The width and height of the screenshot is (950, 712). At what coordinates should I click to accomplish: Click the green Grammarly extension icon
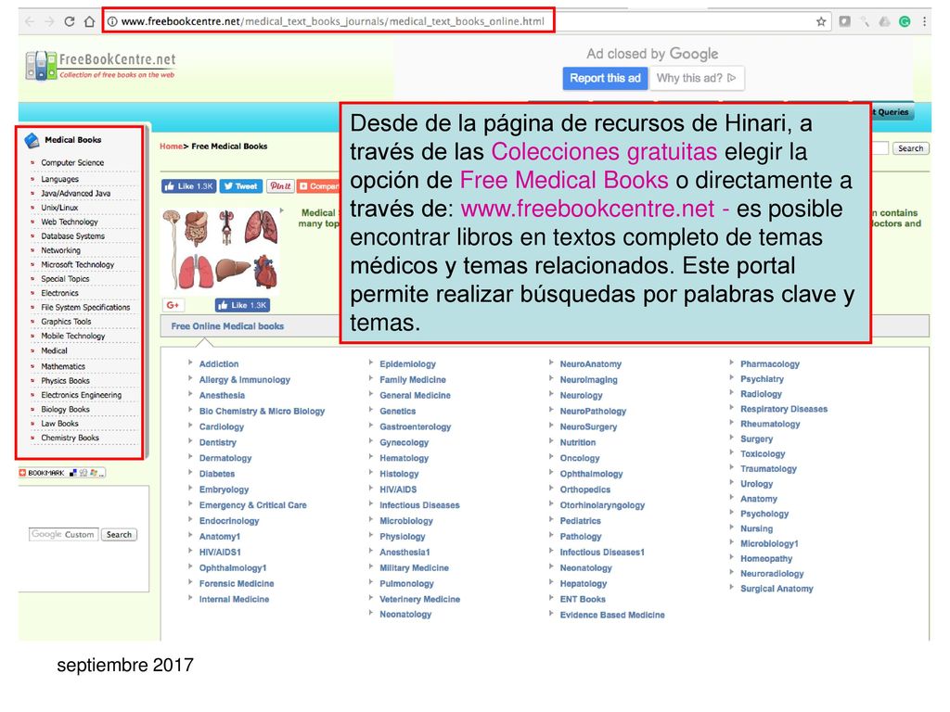coord(905,22)
